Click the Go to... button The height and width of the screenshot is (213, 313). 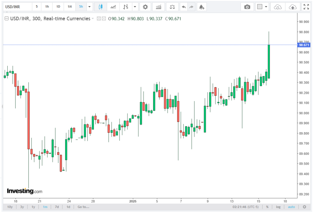(x=83, y=207)
